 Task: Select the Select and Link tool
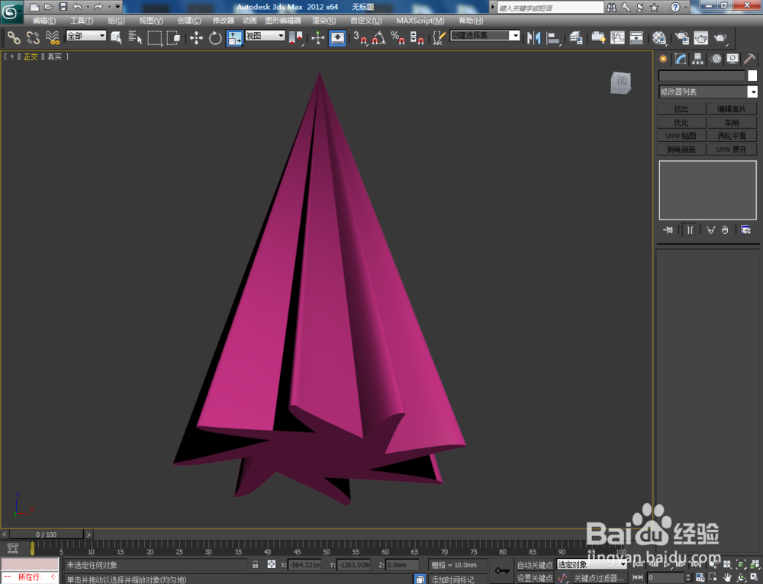pos(14,37)
